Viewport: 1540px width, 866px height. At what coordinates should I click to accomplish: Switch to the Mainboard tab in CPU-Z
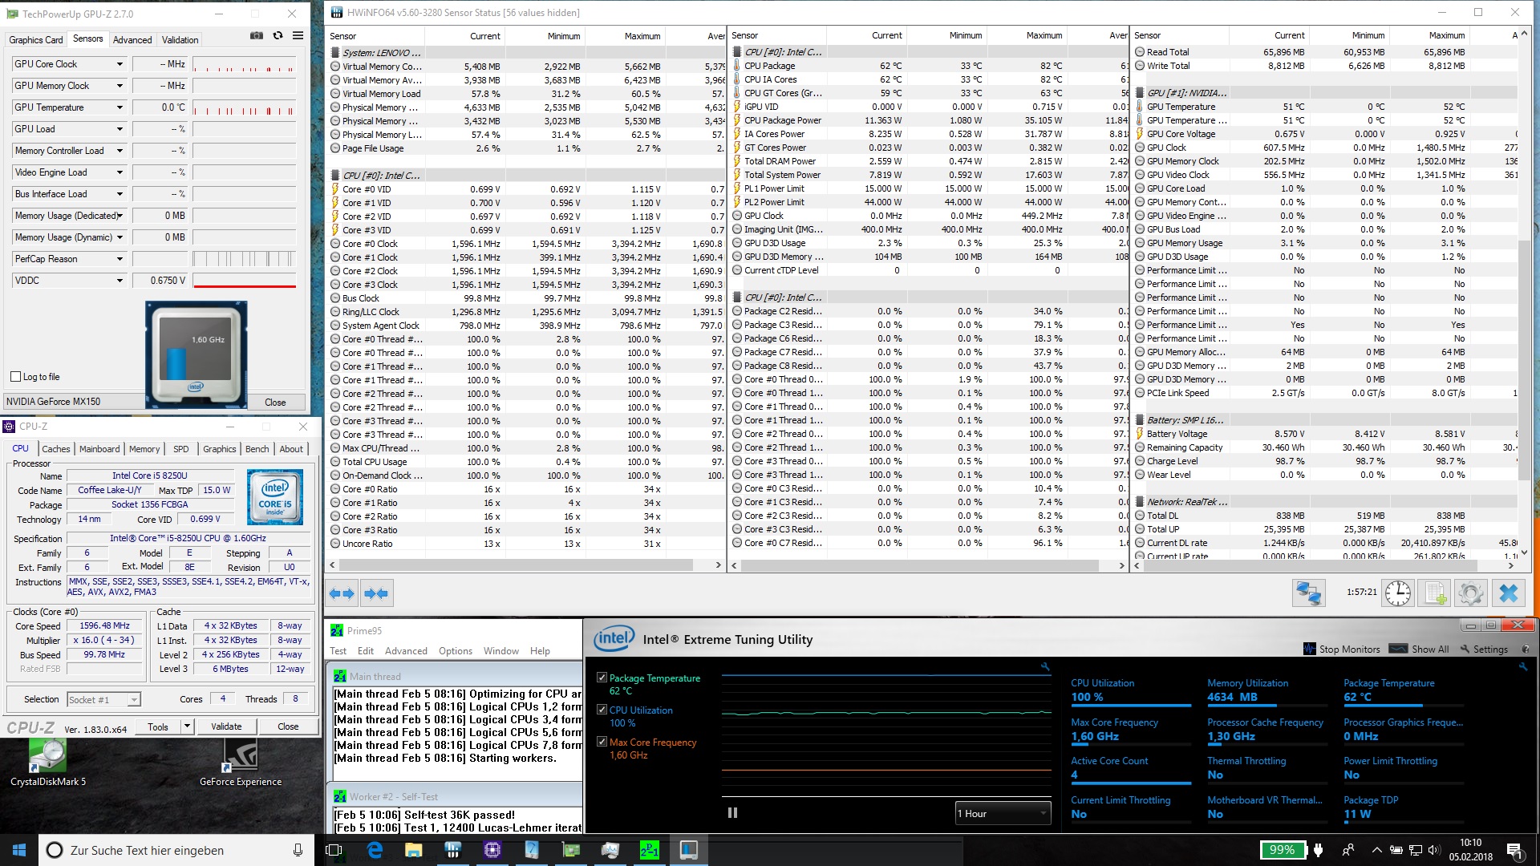[99, 449]
